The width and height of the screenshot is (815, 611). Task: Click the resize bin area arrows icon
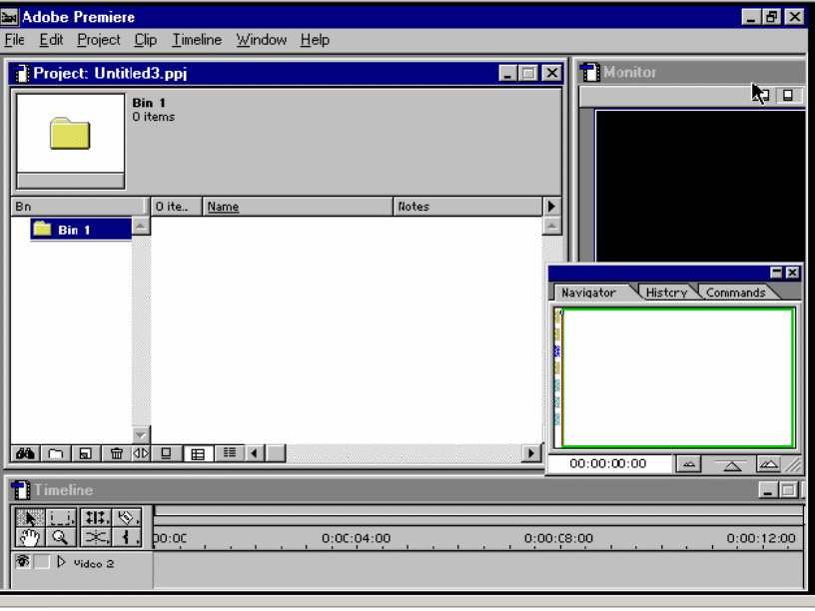[x=141, y=453]
